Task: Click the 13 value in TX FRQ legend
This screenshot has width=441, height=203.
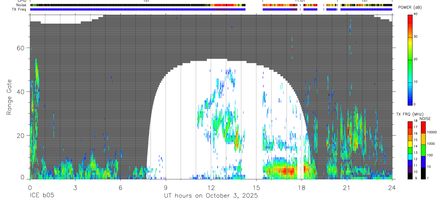Action: (416, 153)
